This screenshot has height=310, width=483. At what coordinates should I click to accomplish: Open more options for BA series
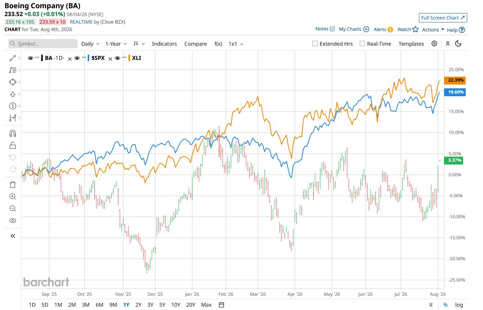[37, 58]
